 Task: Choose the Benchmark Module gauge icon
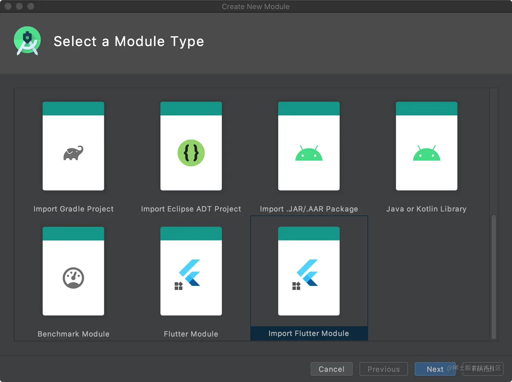[x=73, y=278]
